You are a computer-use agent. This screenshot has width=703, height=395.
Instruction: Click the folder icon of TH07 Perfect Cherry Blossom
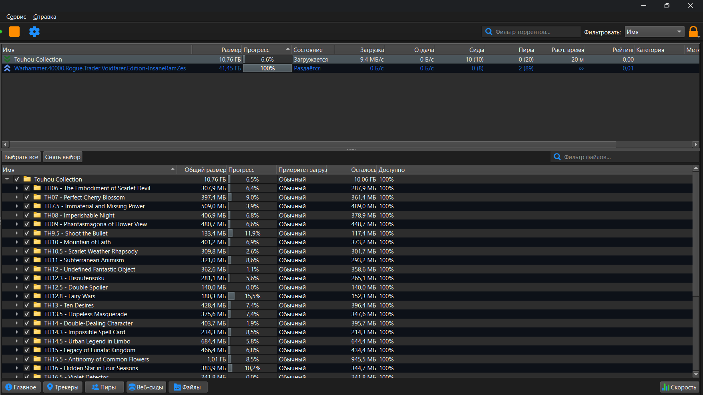(x=37, y=197)
